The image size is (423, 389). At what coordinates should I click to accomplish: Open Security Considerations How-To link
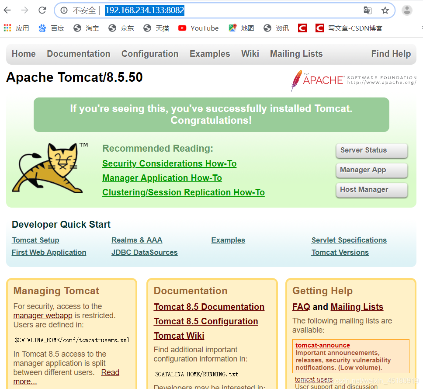point(170,163)
